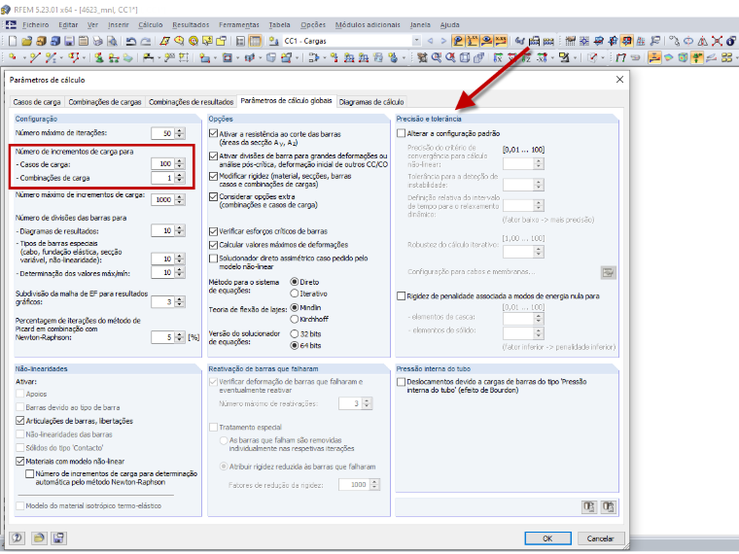The width and height of the screenshot is (739, 554).
Task: Click right settings icon above OK
Action: [x=609, y=507]
